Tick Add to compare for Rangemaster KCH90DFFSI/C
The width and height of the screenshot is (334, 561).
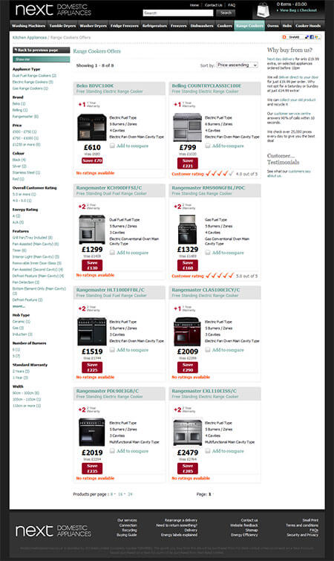112,253
